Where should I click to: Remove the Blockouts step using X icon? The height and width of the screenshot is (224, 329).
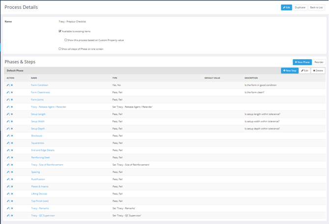[12, 136]
